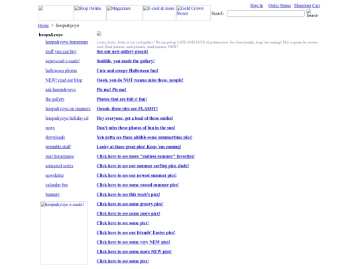Open stuff you can buy sidebar link
The height and width of the screenshot is (269, 358).
pyautogui.click(x=61, y=51)
